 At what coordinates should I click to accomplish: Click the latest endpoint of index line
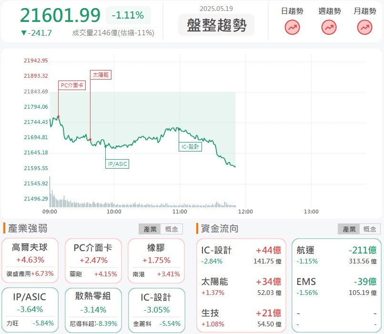(x=235, y=167)
